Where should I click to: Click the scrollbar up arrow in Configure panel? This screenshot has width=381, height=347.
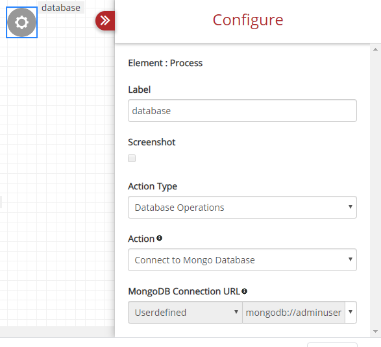pos(375,49)
